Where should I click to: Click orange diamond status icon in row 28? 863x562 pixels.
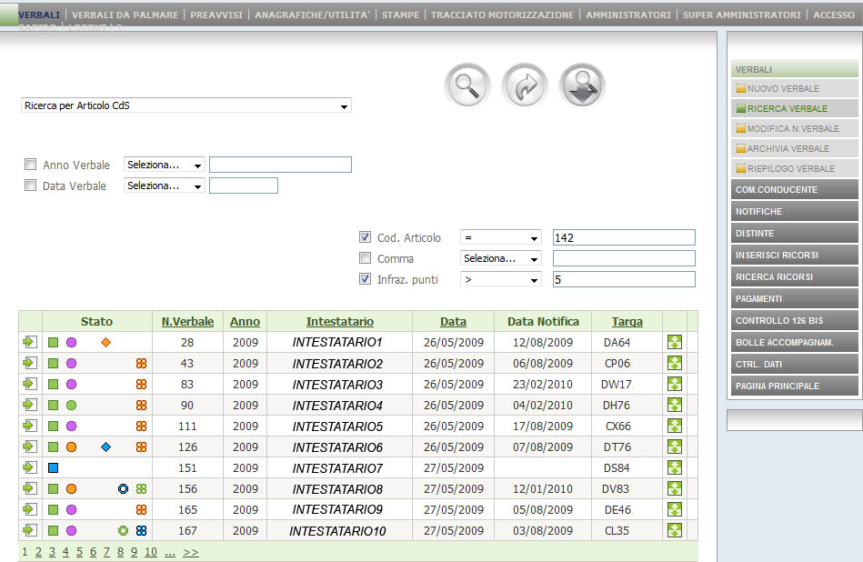pyautogui.click(x=106, y=342)
